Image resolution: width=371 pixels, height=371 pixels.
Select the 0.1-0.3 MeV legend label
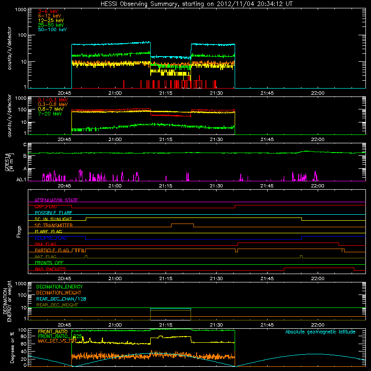click(53, 100)
